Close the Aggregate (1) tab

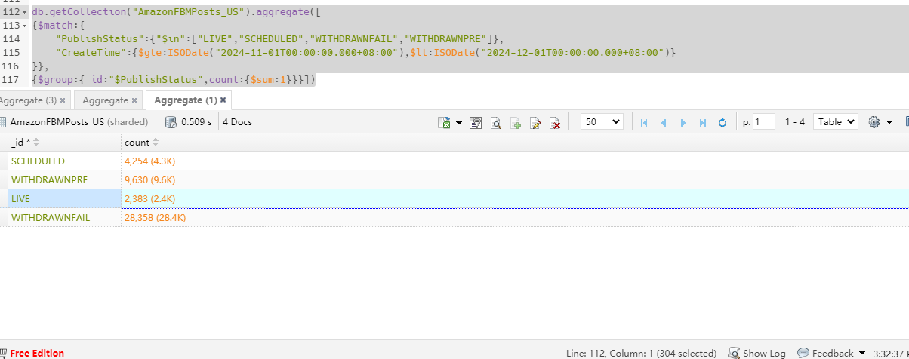coord(223,100)
